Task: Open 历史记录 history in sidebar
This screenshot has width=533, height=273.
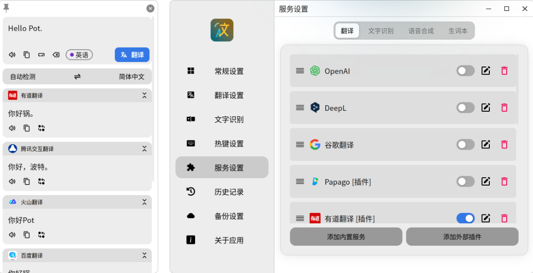Action: 222,192
